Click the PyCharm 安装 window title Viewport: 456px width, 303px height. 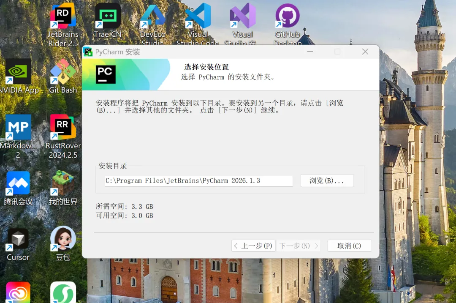[x=117, y=52]
